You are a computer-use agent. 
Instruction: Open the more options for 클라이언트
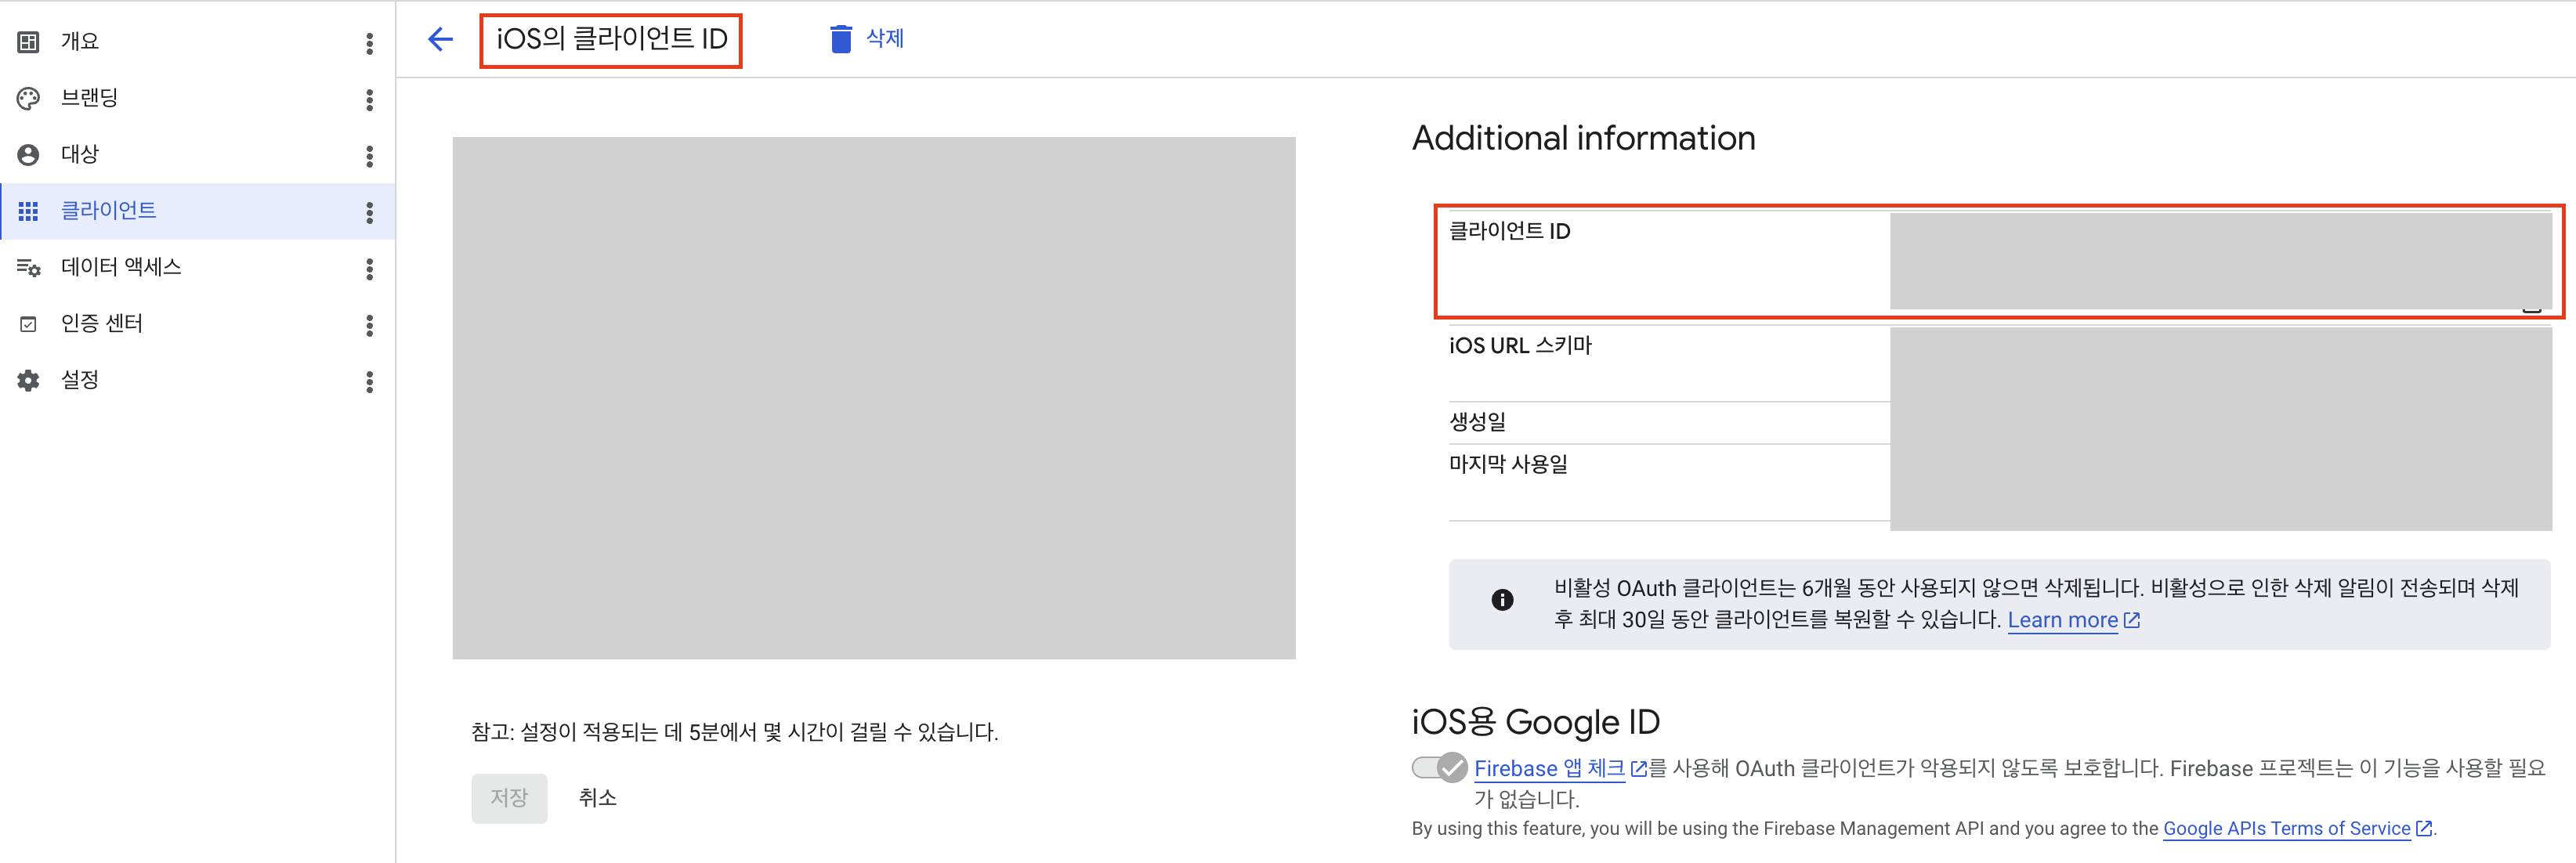370,212
